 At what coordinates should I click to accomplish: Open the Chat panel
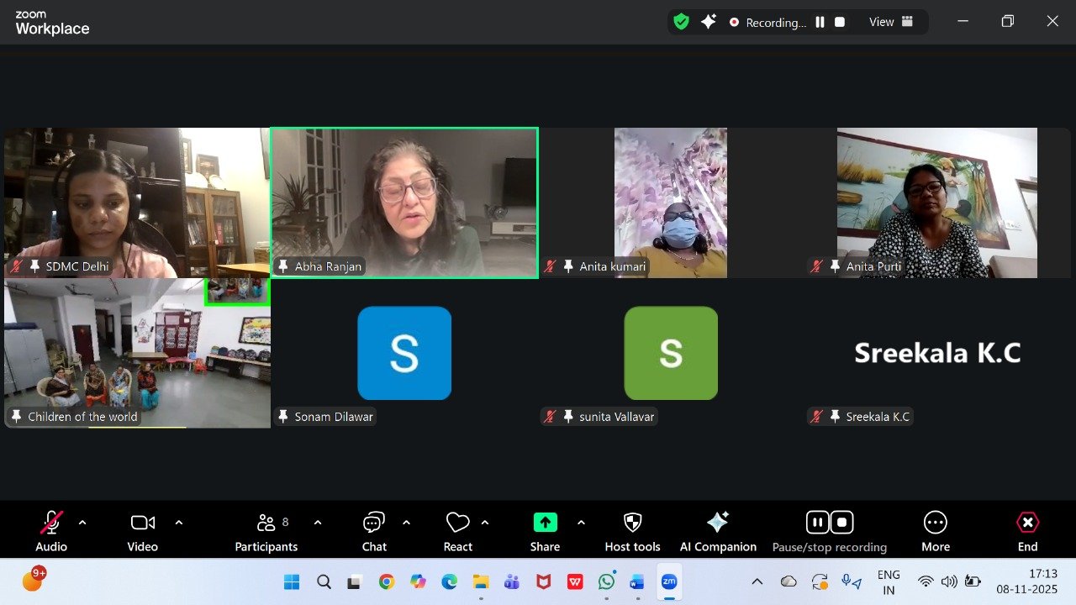(374, 531)
